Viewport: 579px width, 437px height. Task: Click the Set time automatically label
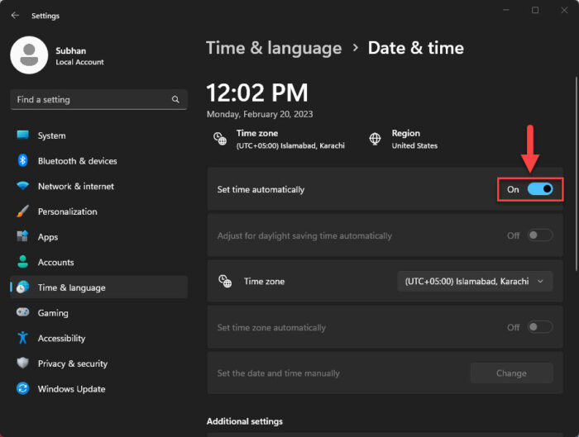click(x=261, y=189)
